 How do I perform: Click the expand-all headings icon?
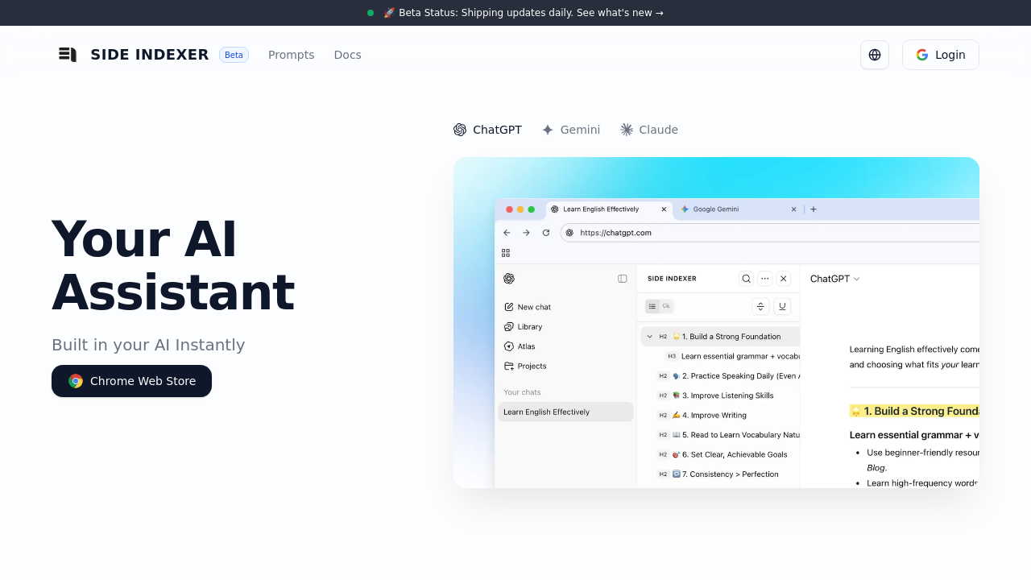tap(760, 306)
